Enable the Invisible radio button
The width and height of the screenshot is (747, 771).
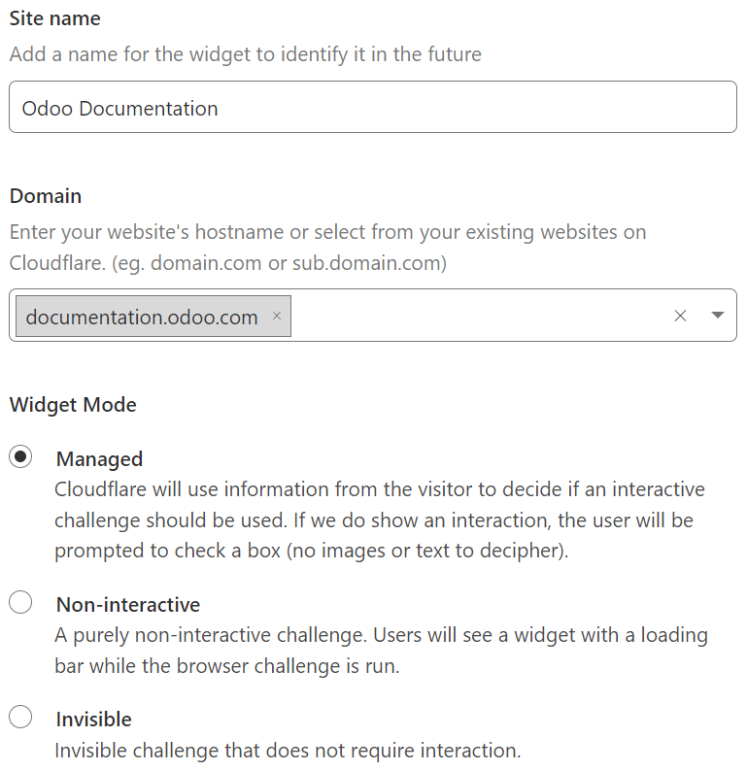20,718
